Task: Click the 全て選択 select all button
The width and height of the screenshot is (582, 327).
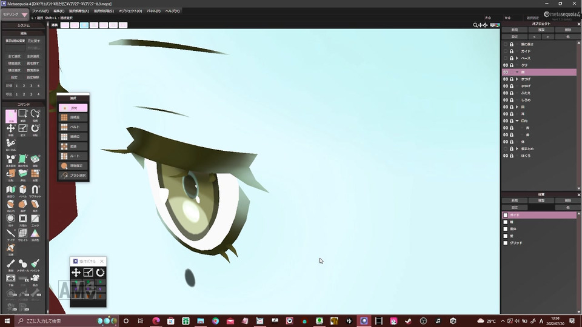Action: 15,56
